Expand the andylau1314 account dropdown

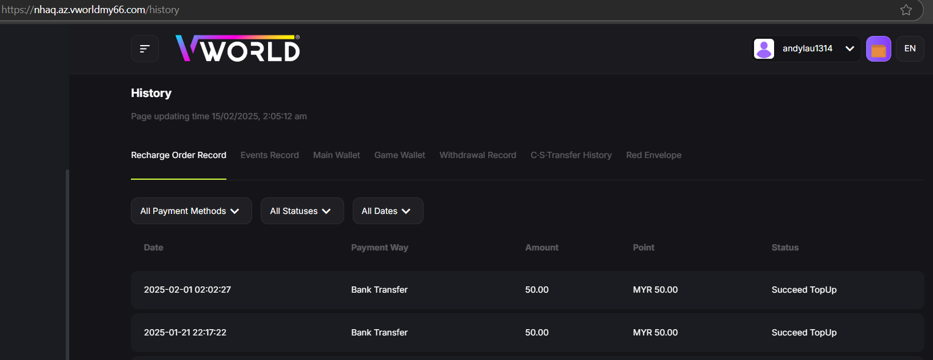(806, 48)
